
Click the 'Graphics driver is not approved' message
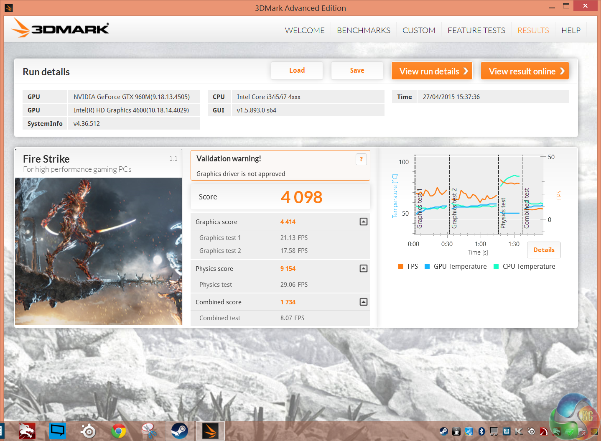[x=241, y=173]
